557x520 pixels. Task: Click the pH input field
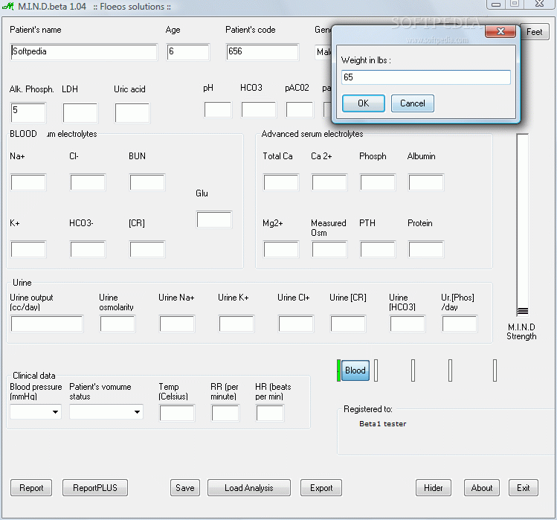point(218,109)
